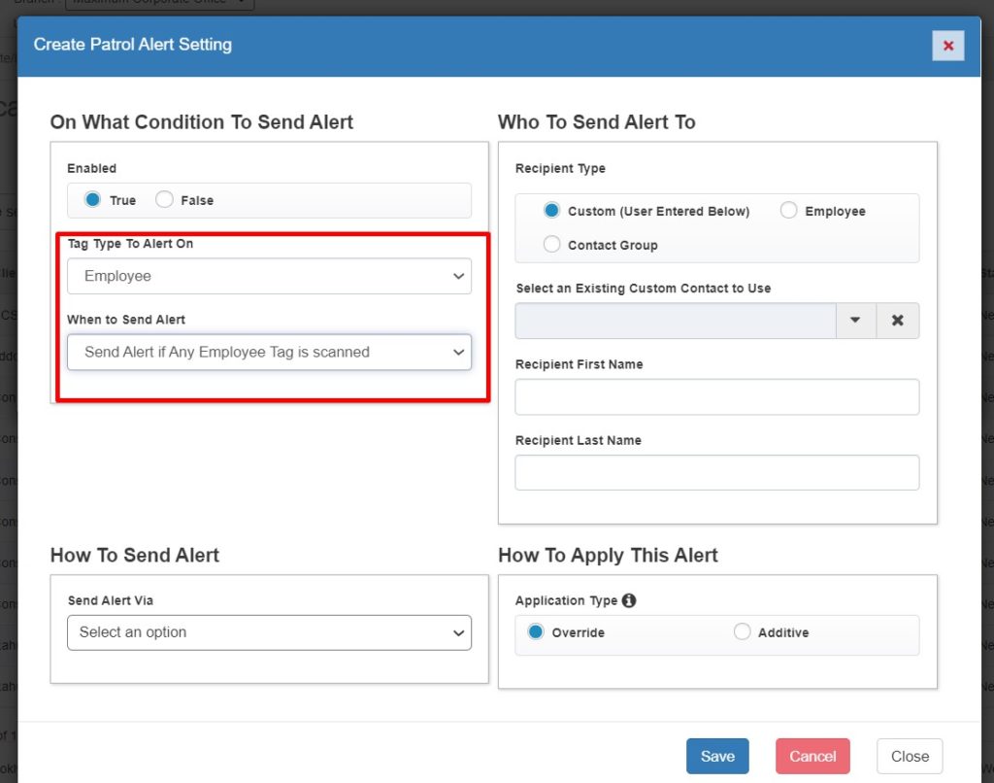Focus the Recipient First Name field
The width and height of the screenshot is (994, 783).
(x=716, y=397)
